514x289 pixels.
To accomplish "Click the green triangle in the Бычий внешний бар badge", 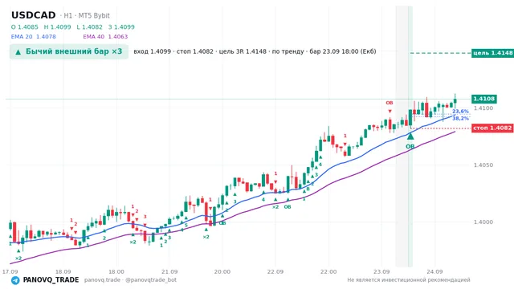I will click(x=18, y=51).
